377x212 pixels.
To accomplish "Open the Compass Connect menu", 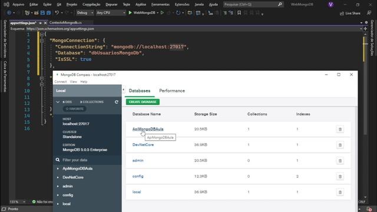I will click(60, 82).
